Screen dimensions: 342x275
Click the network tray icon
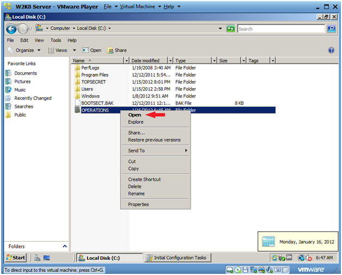pyautogui.click(x=301, y=258)
